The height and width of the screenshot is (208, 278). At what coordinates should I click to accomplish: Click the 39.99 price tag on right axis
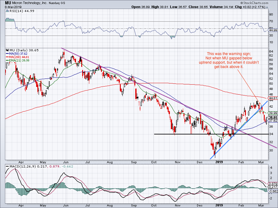pyautogui.click(x=273, y=113)
